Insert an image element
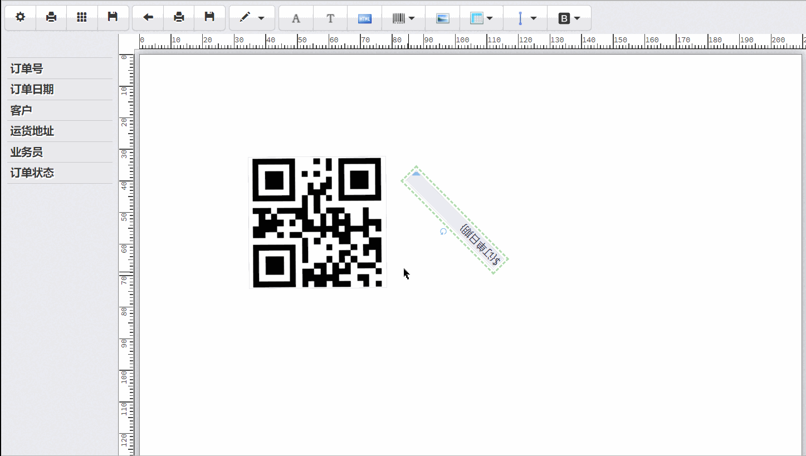This screenshot has height=456, width=806. pos(443,18)
